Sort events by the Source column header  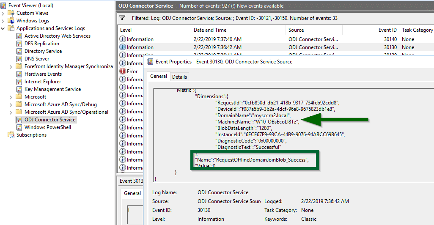(x=314, y=30)
